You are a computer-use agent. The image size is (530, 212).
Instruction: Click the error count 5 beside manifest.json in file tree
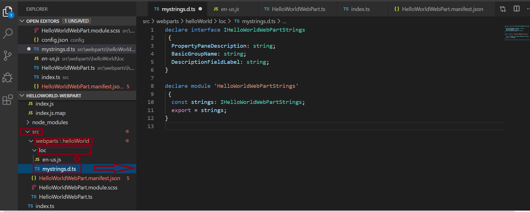coord(128,178)
